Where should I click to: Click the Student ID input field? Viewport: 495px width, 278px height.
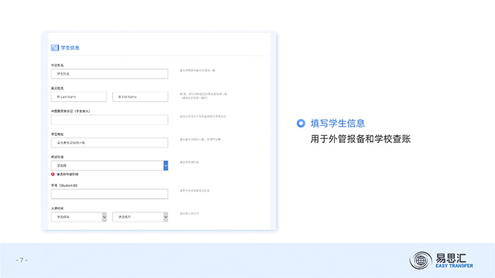pos(109,193)
